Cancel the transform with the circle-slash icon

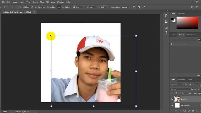(139, 7)
